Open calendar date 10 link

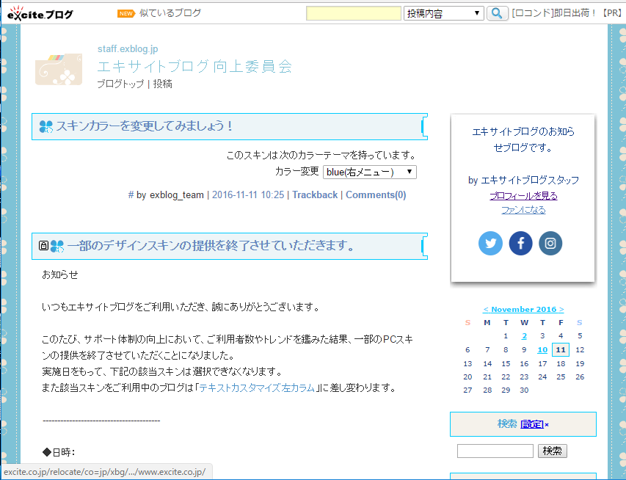pyautogui.click(x=542, y=350)
